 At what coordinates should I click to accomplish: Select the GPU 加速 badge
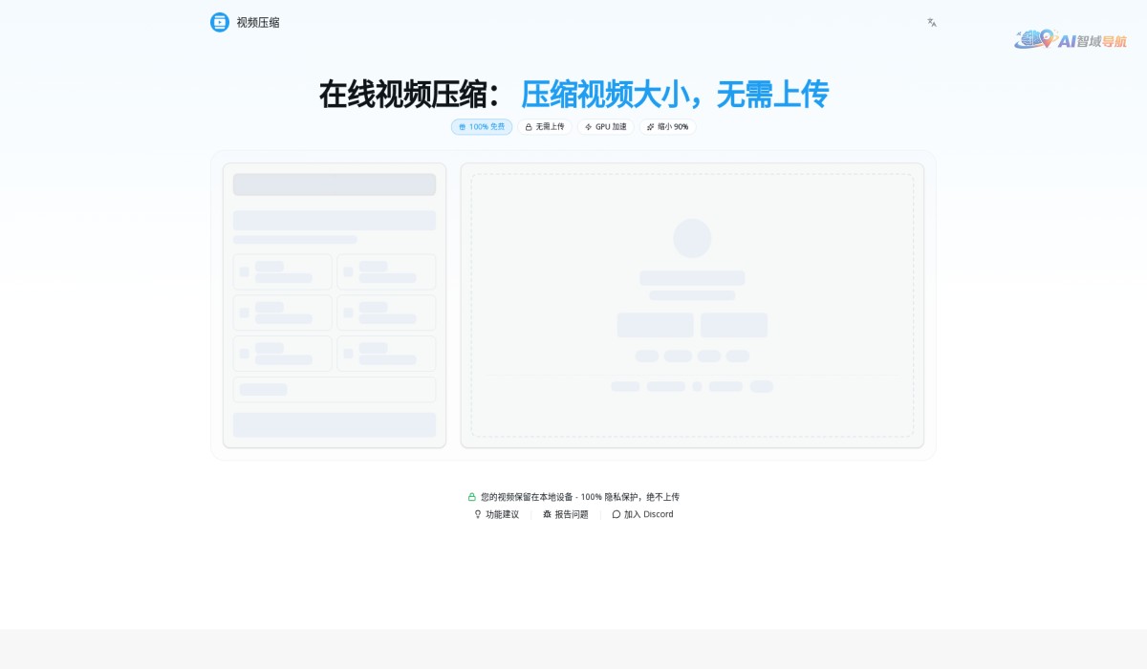[604, 126]
